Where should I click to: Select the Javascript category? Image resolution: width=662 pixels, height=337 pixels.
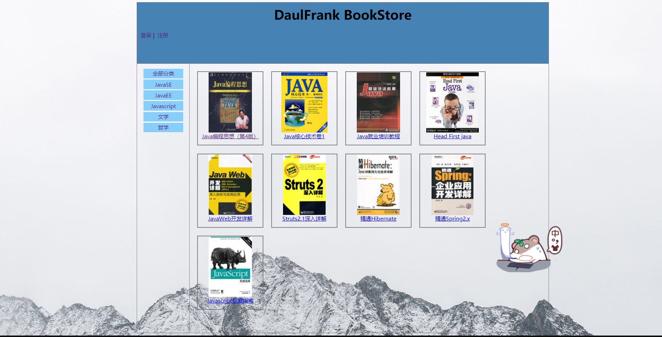(x=163, y=106)
